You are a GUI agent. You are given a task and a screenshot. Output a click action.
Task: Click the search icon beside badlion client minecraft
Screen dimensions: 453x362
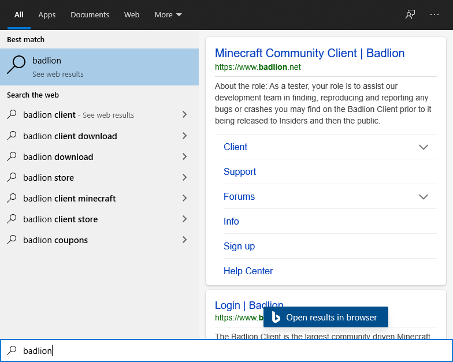click(12, 197)
